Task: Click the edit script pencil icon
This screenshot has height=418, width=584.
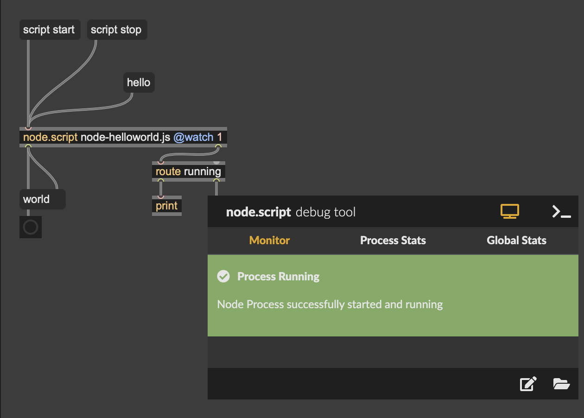Action: coord(528,384)
